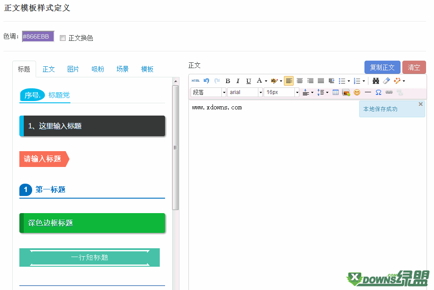Expand the paragraph spacing options arrow
This screenshot has width=434, height=290.
(x=312, y=93)
